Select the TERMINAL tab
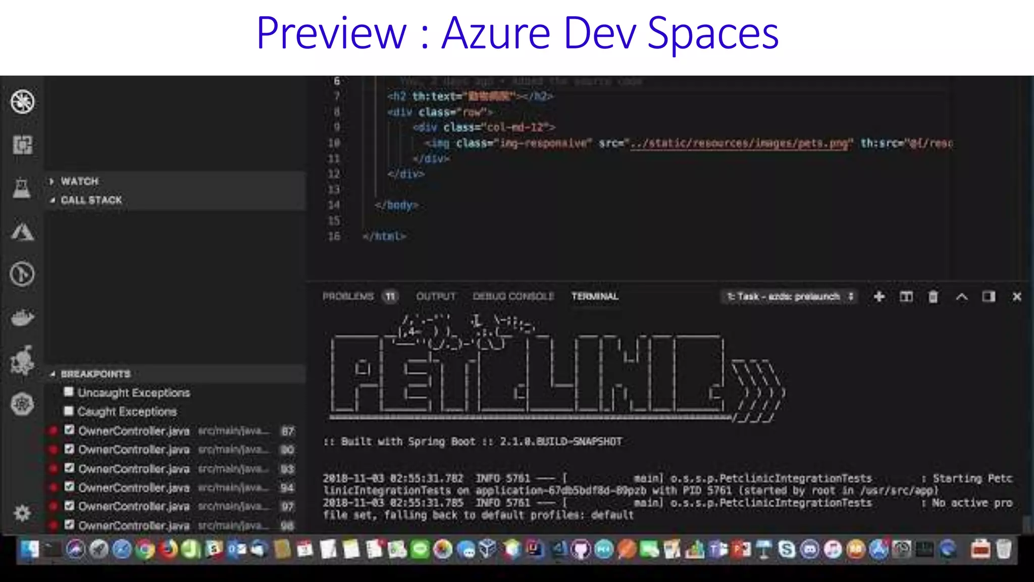The image size is (1034, 582). click(x=595, y=297)
